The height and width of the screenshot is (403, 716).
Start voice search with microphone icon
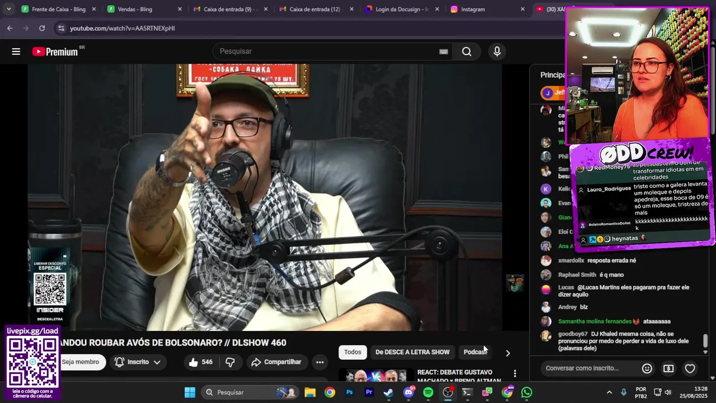coord(497,51)
